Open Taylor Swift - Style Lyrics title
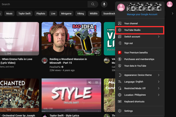Image resolution: width=176 pixels, height=117 pixels. (x=64, y=116)
